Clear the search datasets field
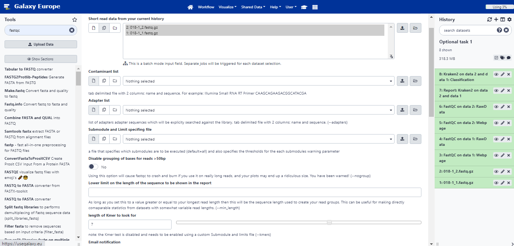Screen dimensions: 514x246 pyautogui.click(x=506, y=30)
